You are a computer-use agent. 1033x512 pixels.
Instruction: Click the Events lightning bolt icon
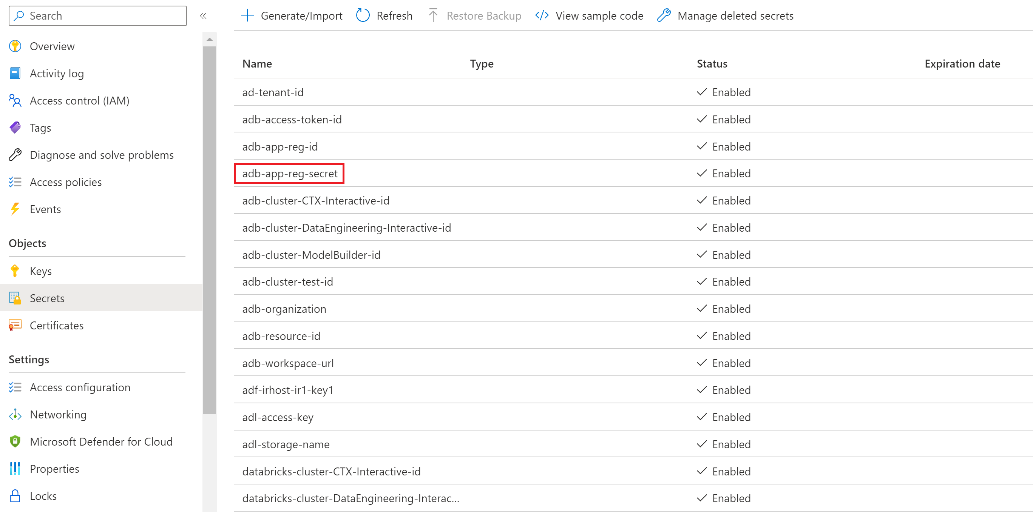tap(15, 209)
